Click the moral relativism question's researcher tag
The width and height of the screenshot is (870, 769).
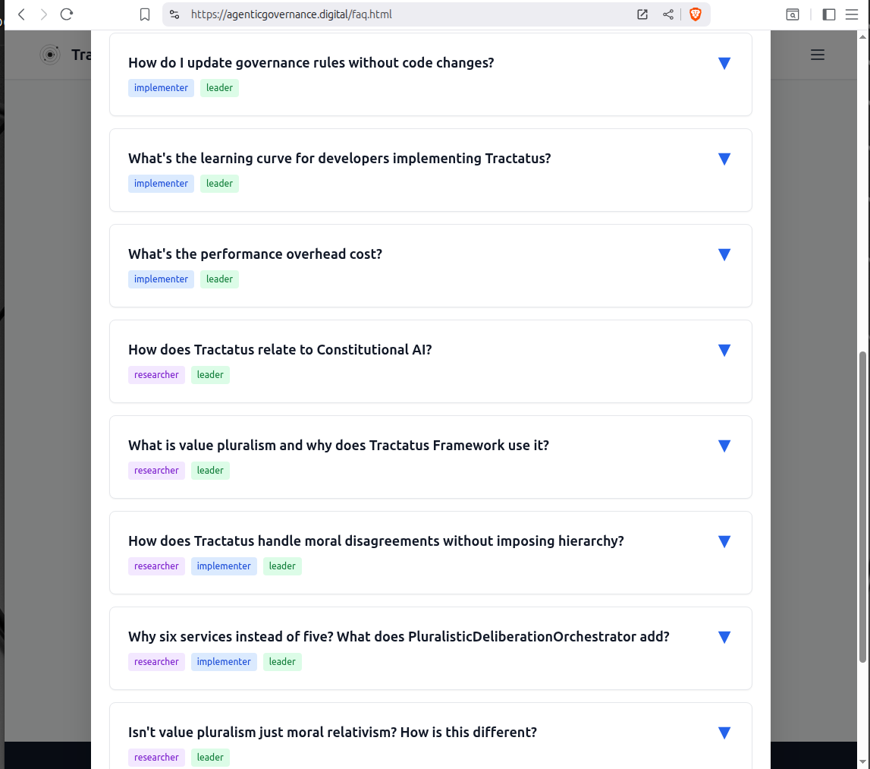[x=156, y=758]
